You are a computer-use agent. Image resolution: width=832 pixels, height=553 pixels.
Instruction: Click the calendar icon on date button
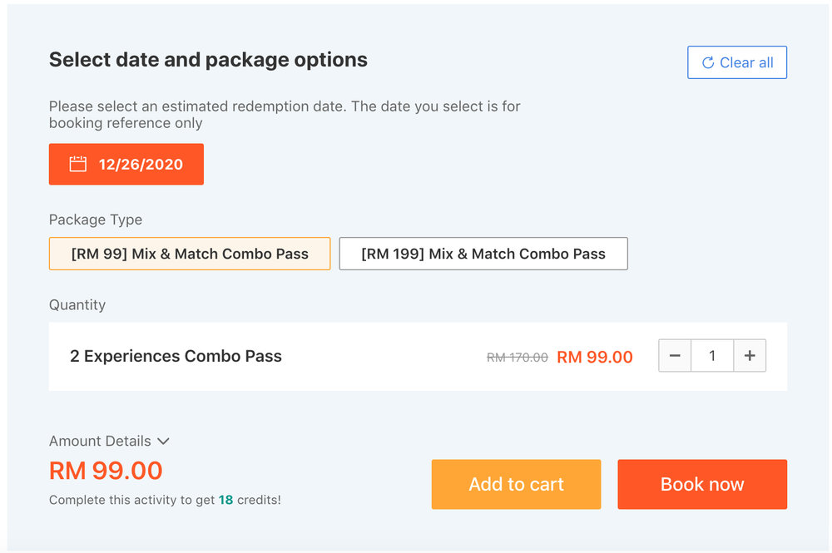click(78, 164)
